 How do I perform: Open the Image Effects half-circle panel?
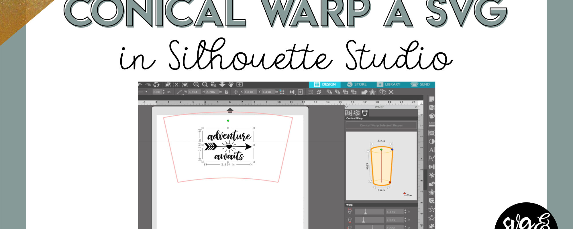click(x=432, y=141)
